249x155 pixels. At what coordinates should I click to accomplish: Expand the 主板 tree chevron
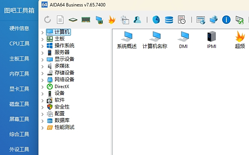click(x=42, y=39)
